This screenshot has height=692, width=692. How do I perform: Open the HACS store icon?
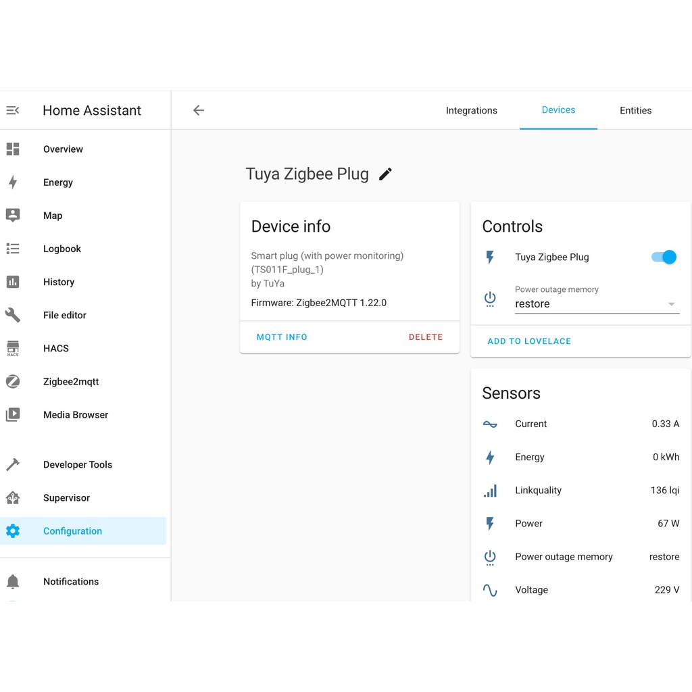pos(13,349)
